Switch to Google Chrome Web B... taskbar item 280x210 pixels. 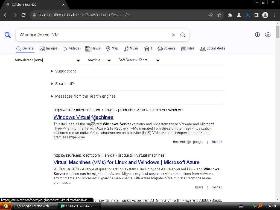[36, 206]
